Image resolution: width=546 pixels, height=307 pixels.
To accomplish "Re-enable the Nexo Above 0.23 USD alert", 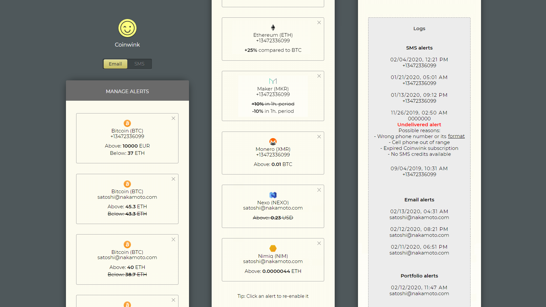I will (x=273, y=218).
